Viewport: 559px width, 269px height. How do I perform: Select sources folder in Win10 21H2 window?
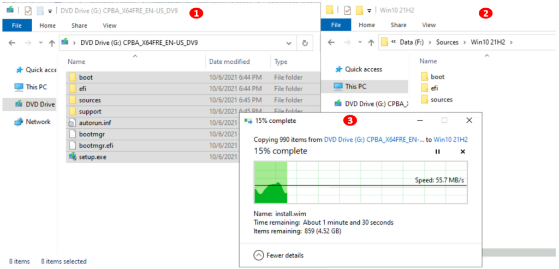(437, 99)
